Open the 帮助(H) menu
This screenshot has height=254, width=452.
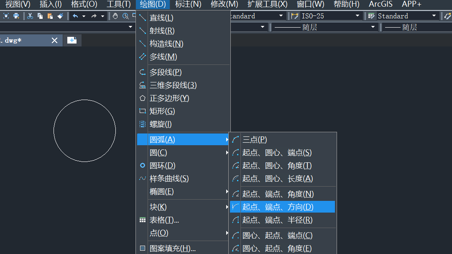pos(347,4)
